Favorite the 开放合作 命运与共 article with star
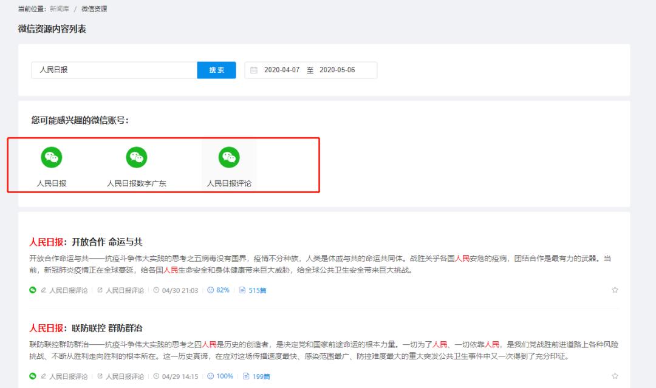This screenshot has width=656, height=388. 615,290
